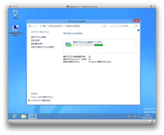Screen dimensions: 164x135
Task: Expand the address bar history dropdown
Action: coord(102,26)
